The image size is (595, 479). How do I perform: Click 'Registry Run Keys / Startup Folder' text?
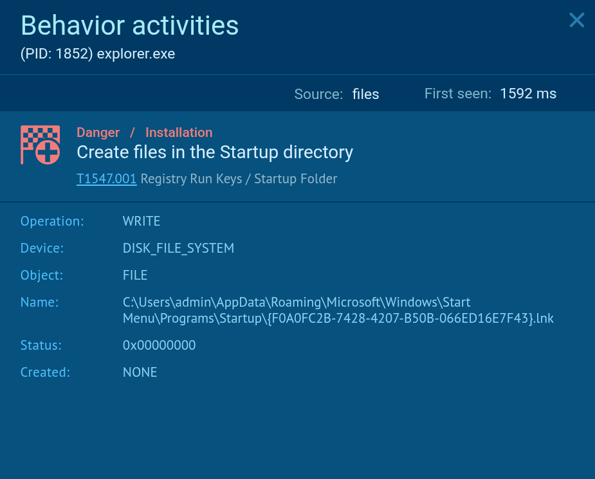239,179
